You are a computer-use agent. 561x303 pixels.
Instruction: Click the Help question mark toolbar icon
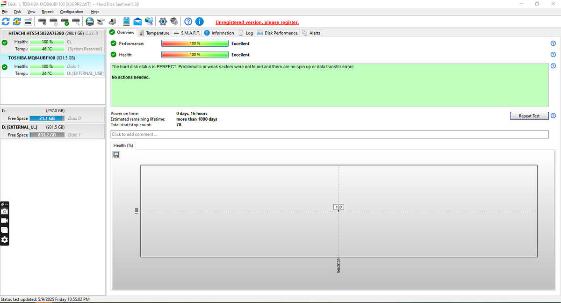tap(188, 21)
